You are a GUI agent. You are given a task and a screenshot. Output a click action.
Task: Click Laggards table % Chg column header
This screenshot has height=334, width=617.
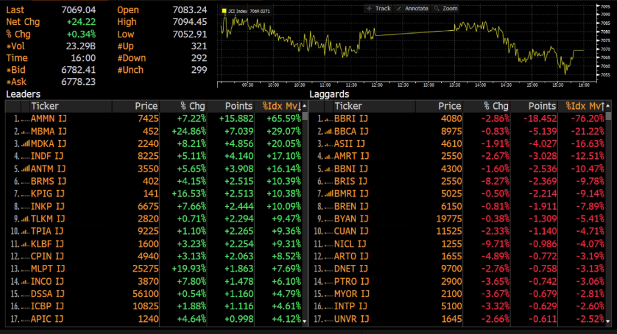click(496, 106)
